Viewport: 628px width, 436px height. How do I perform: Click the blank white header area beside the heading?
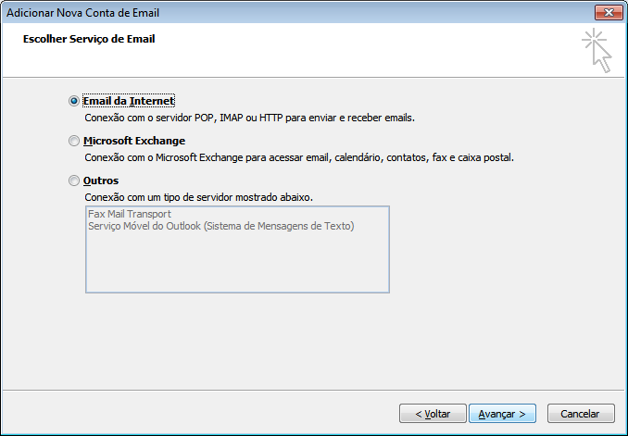(x=371, y=51)
